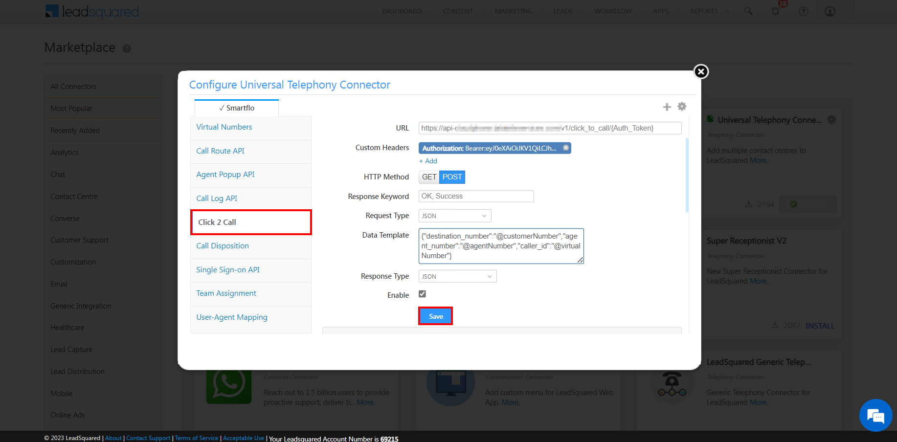Select Most Popular category

[103, 109]
